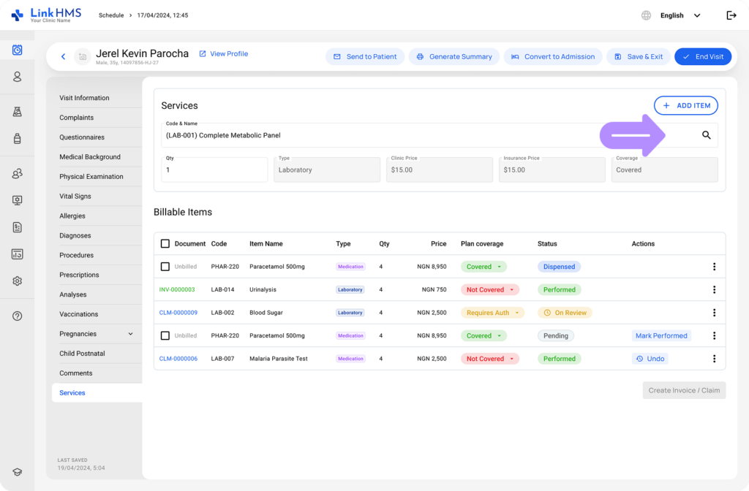
Task: Open Not Covered dropdown for Malaria Parasite Test
Action: point(489,358)
